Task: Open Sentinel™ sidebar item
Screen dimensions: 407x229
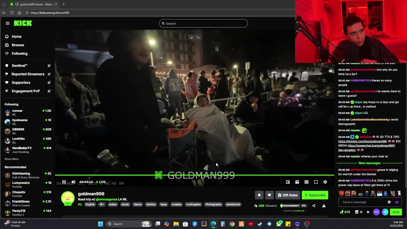Action: coord(28,66)
